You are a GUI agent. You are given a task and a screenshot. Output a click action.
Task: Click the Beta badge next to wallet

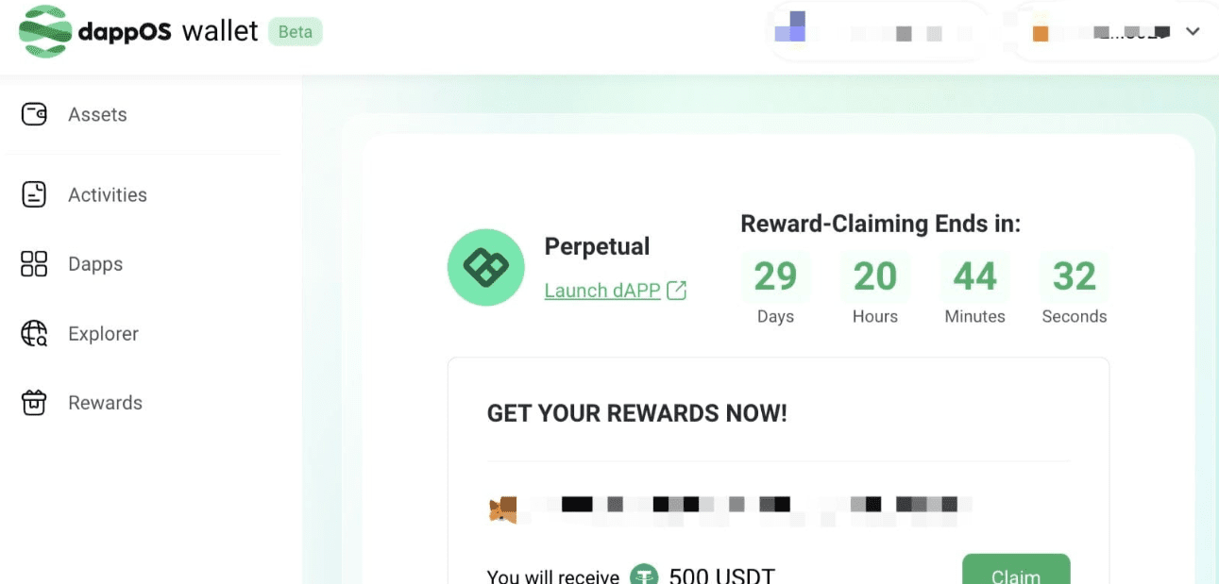pos(296,31)
